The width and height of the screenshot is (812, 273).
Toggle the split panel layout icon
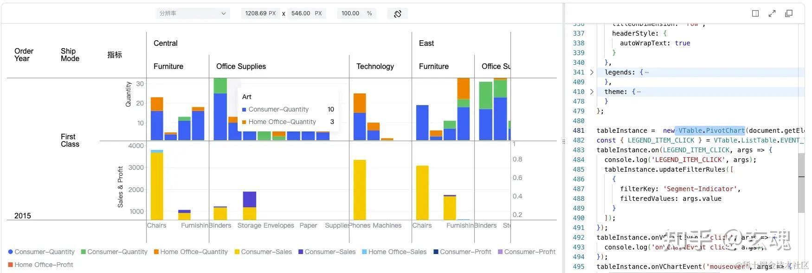[755, 13]
